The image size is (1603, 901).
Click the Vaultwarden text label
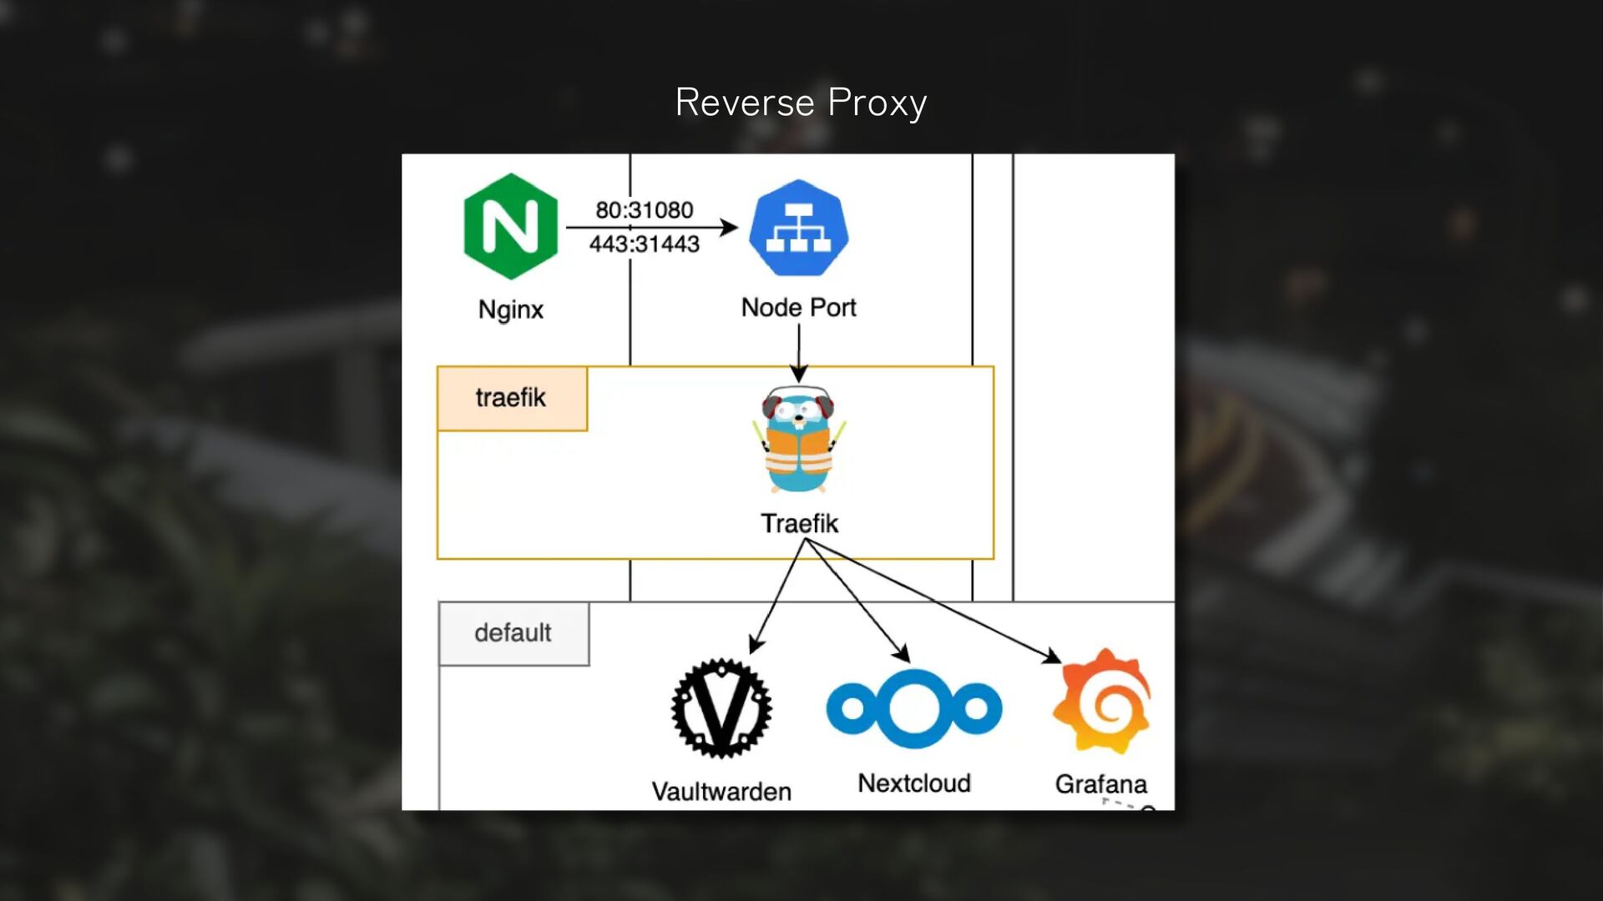pyautogui.click(x=721, y=792)
